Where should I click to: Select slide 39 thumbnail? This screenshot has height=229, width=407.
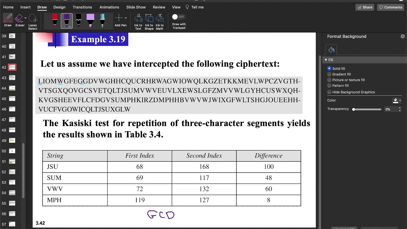click(x=12, y=36)
